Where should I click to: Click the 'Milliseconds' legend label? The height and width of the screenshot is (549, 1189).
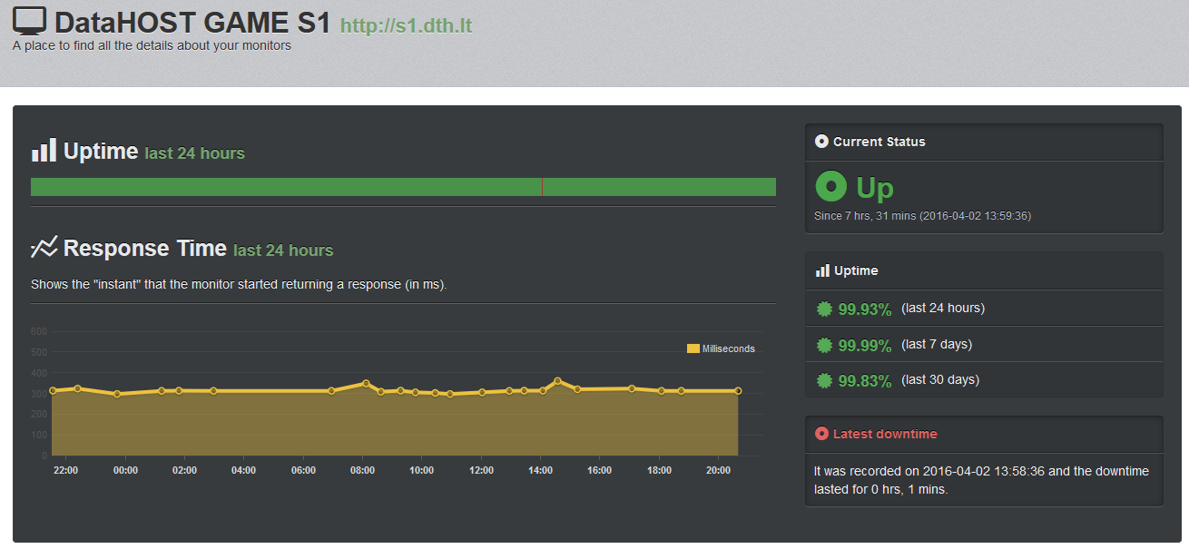[x=729, y=348]
